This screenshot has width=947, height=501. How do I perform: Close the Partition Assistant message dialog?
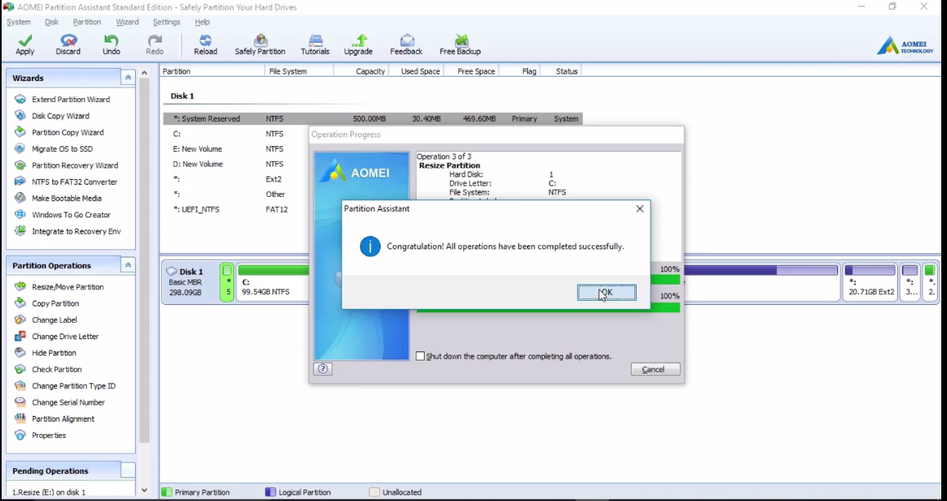(639, 208)
